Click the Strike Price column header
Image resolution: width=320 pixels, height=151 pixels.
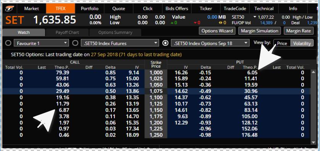156,65
